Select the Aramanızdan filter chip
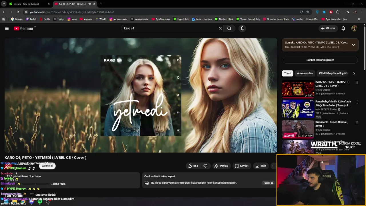This screenshot has width=366, height=206. (305, 73)
